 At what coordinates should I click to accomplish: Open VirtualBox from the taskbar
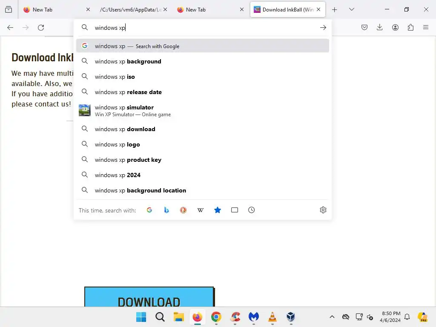click(x=291, y=317)
